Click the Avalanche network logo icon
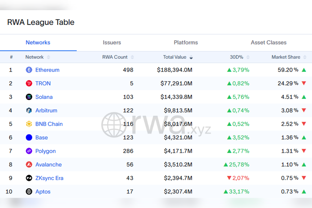 coord(29,165)
